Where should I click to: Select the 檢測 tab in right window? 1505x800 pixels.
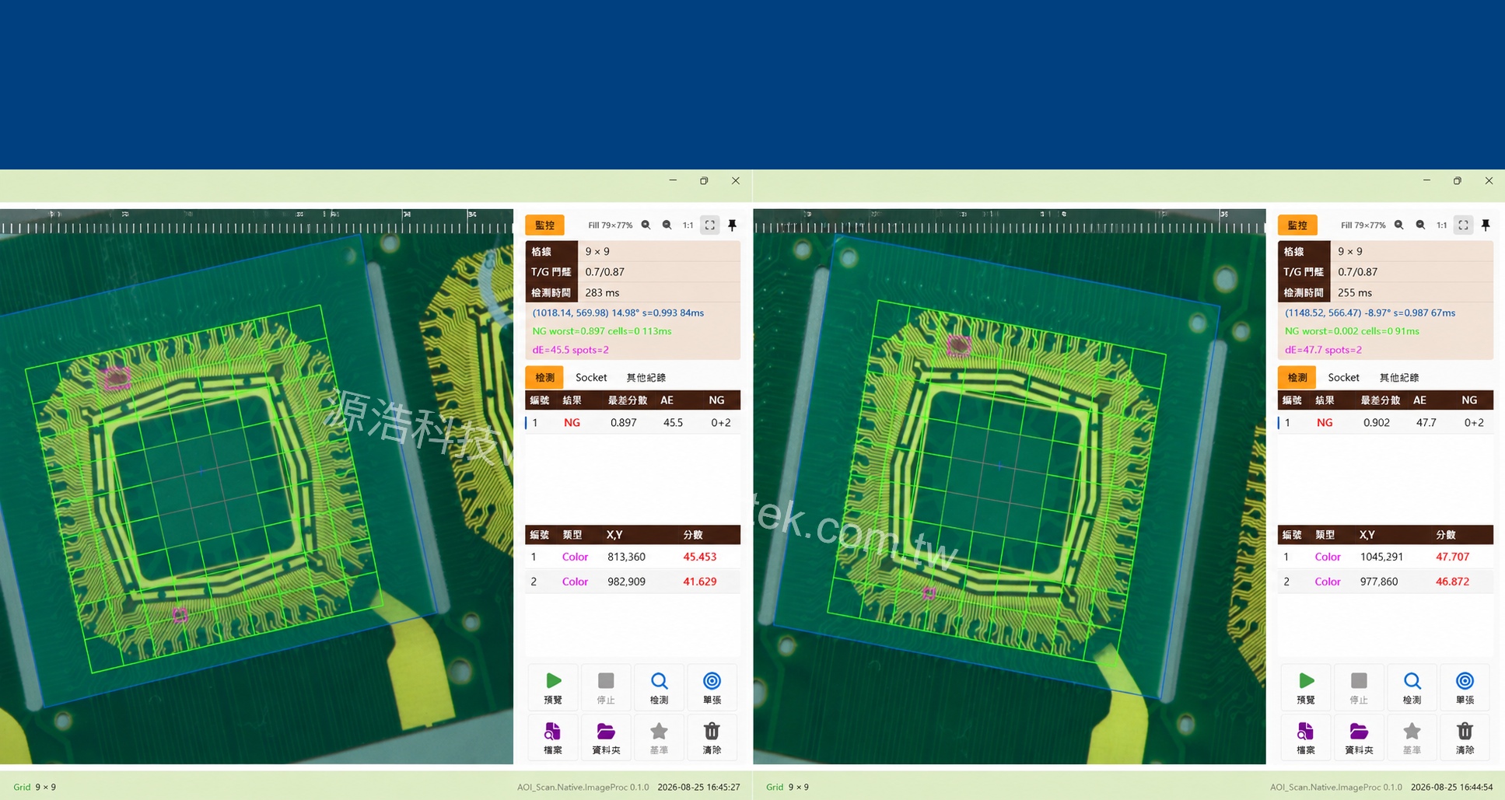pos(1297,377)
